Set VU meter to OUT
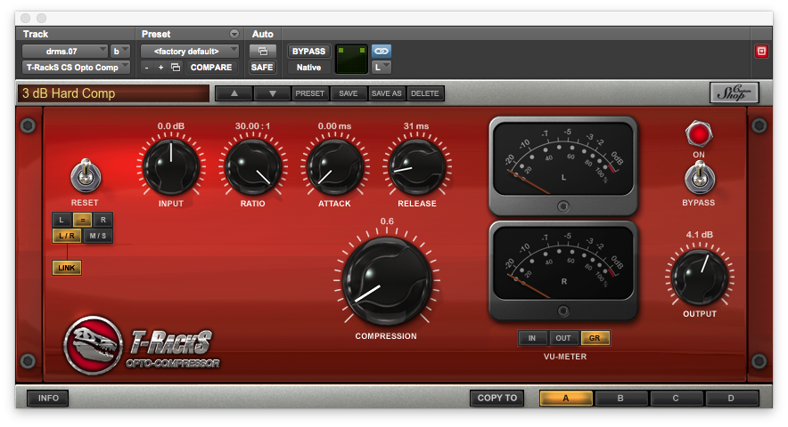788x427 pixels. pos(563,338)
